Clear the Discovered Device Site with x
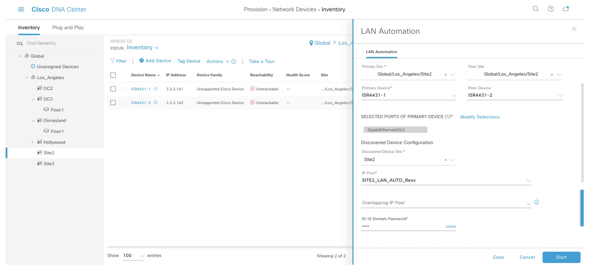Screen dimensions: 591x268 [446, 160]
